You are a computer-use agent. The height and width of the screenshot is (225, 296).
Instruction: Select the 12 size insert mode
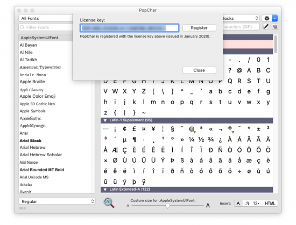(256, 204)
